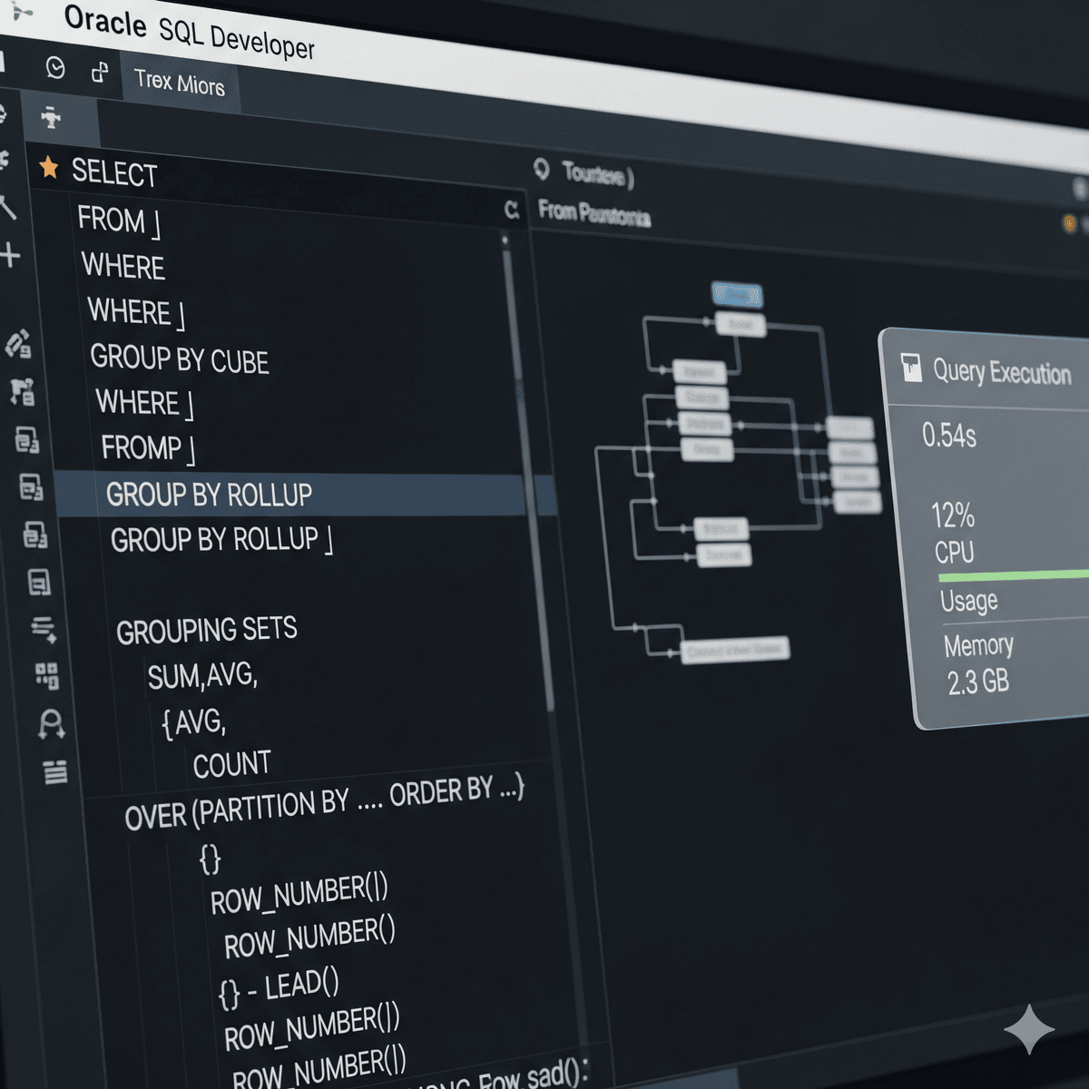Screen dimensions: 1089x1089
Task: Toggle the orange star next to SELECT
Action: 49,167
